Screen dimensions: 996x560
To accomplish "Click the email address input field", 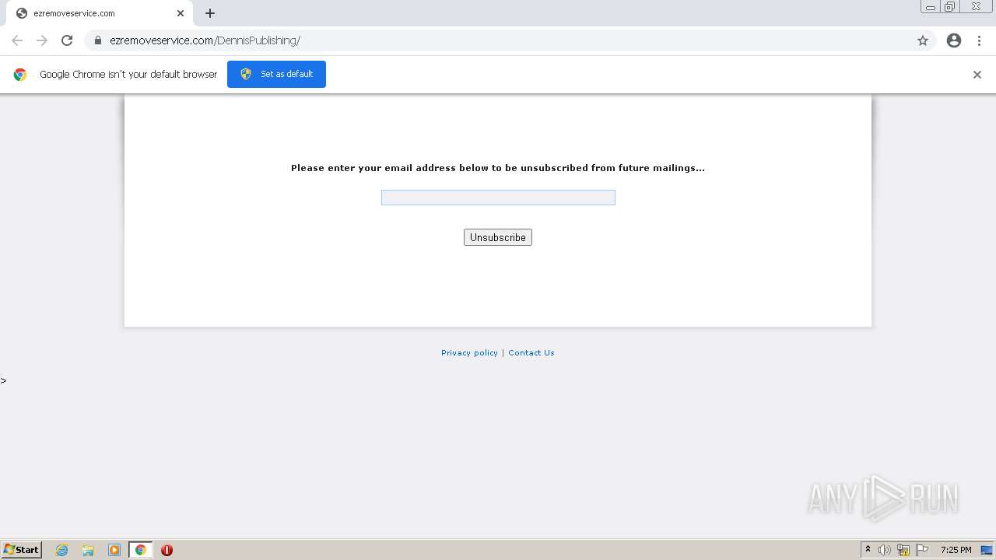I will [x=498, y=198].
